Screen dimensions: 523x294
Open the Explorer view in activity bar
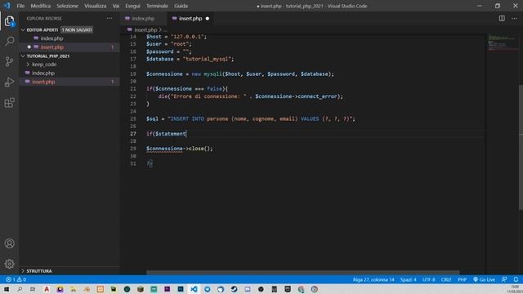[x=9, y=21]
